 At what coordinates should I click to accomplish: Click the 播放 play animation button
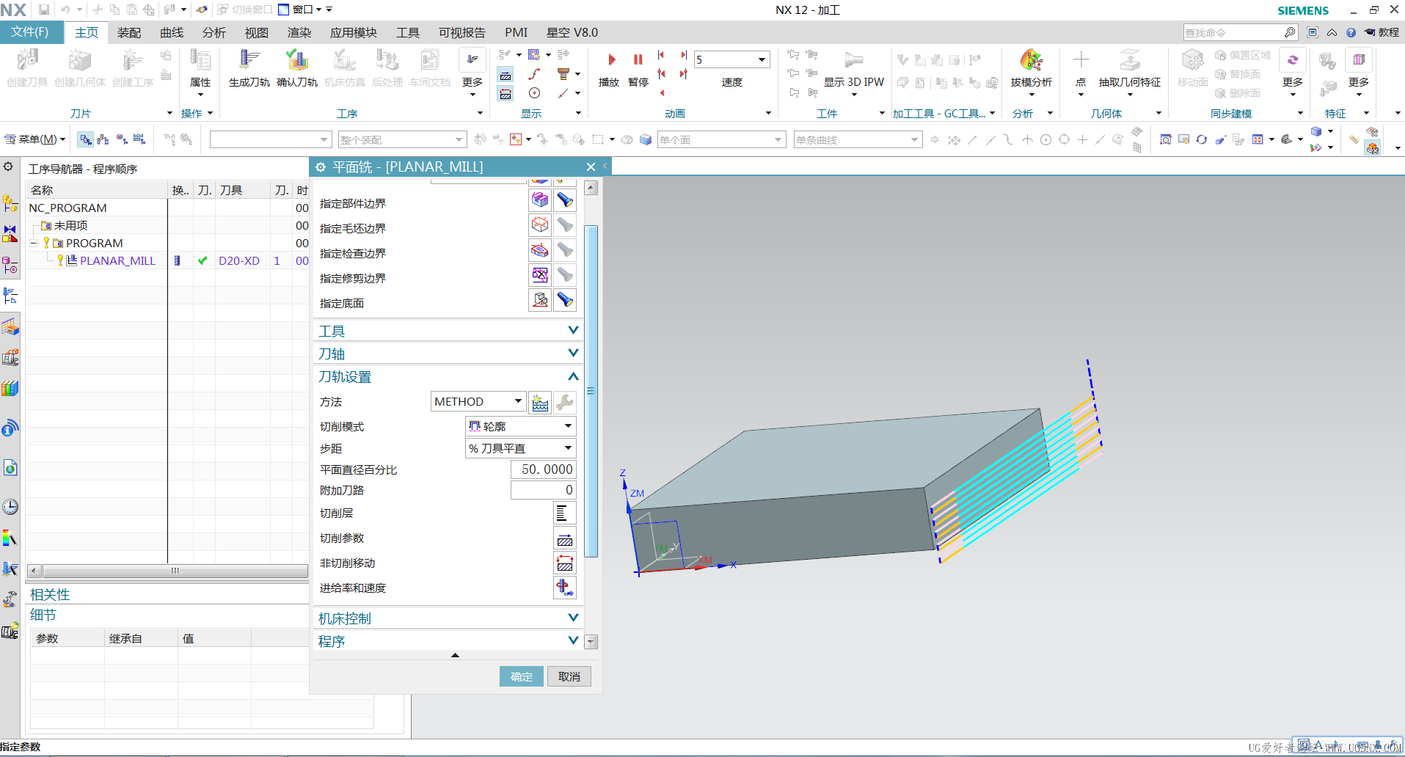(611, 60)
